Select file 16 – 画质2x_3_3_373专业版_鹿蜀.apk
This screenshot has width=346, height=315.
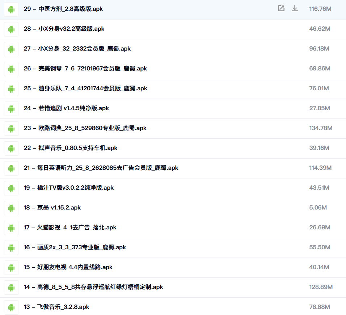coord(75,247)
